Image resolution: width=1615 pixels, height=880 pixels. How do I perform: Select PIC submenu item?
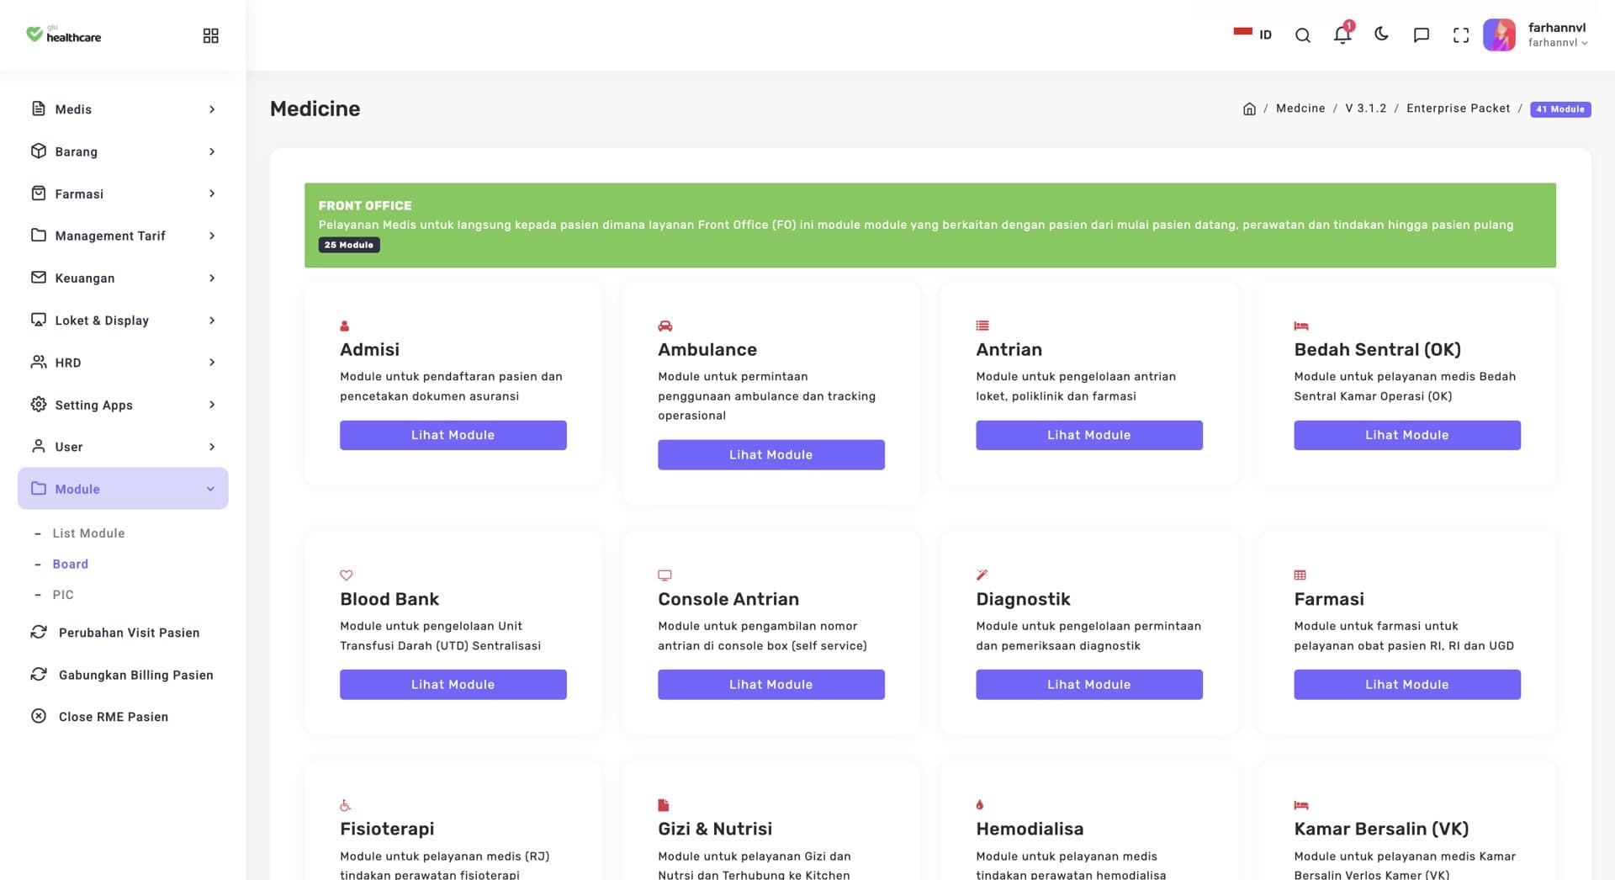63,595
